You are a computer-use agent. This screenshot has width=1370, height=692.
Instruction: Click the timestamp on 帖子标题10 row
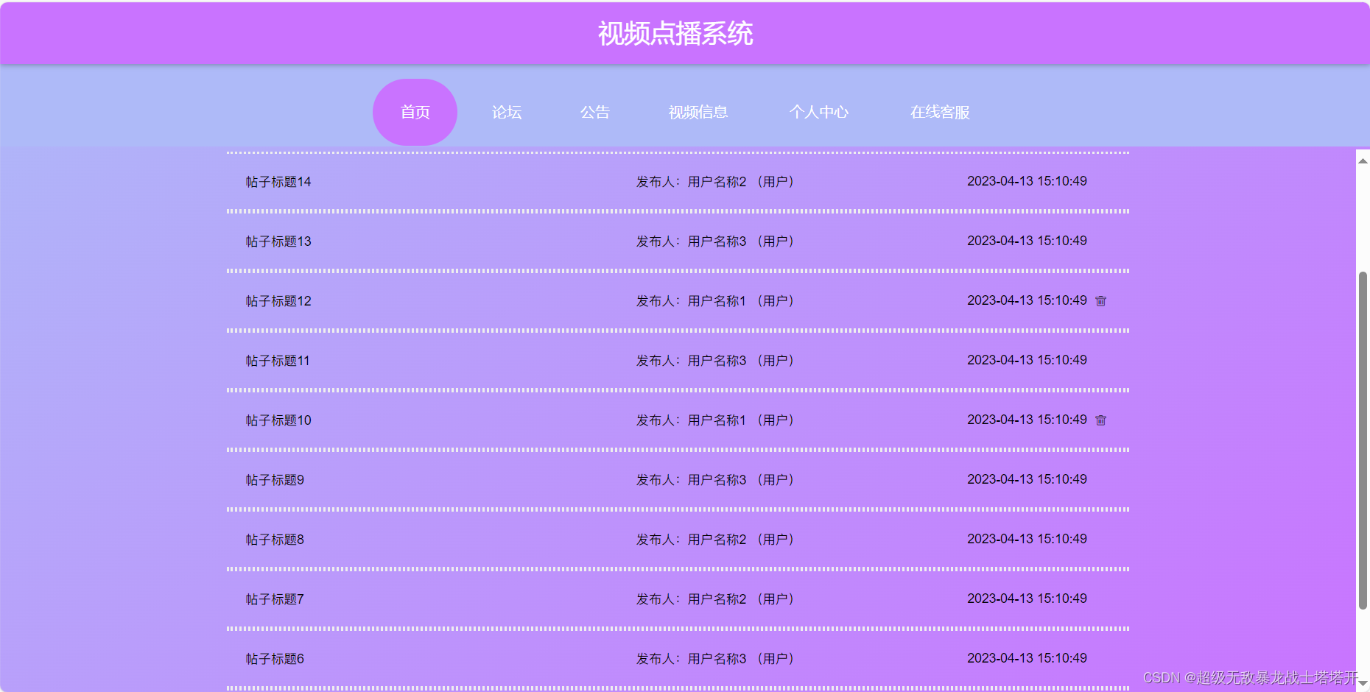tap(1027, 420)
